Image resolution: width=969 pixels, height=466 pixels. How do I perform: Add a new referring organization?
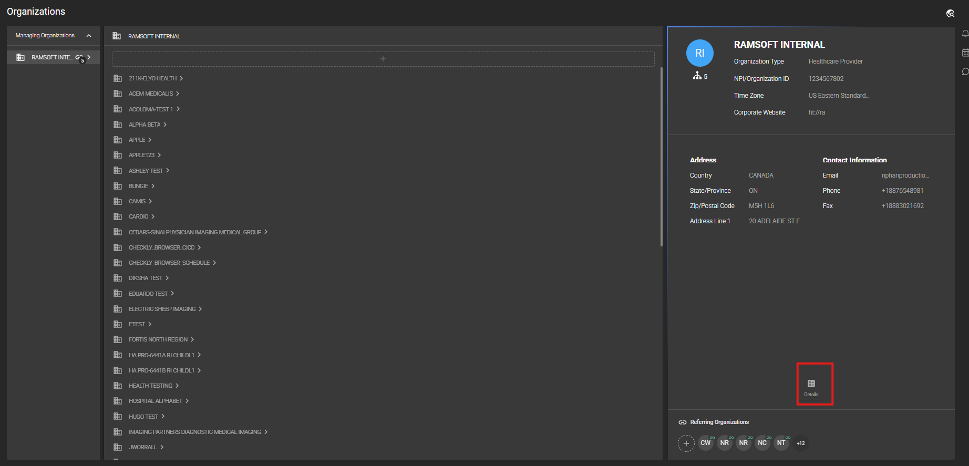[x=686, y=443]
